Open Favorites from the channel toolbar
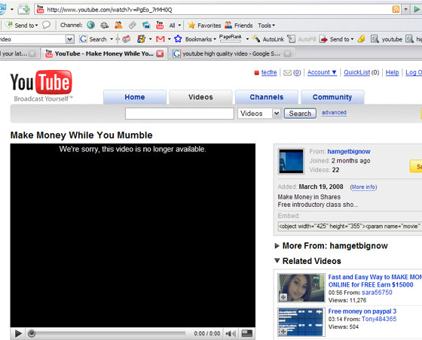This screenshot has height=340, width=422. pos(204,26)
